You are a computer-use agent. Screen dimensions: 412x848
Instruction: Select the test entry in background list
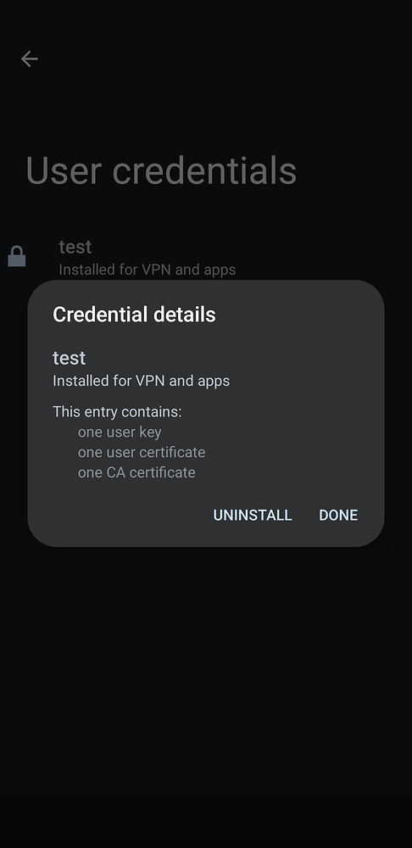206,258
